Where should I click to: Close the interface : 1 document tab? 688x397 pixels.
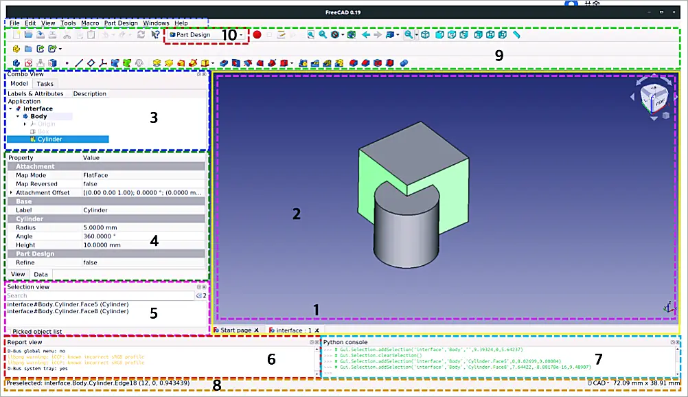tap(317, 330)
